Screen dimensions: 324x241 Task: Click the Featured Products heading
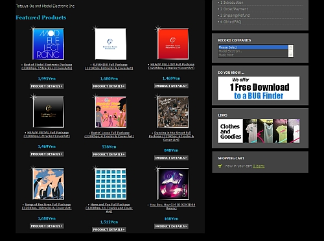tap(41, 17)
